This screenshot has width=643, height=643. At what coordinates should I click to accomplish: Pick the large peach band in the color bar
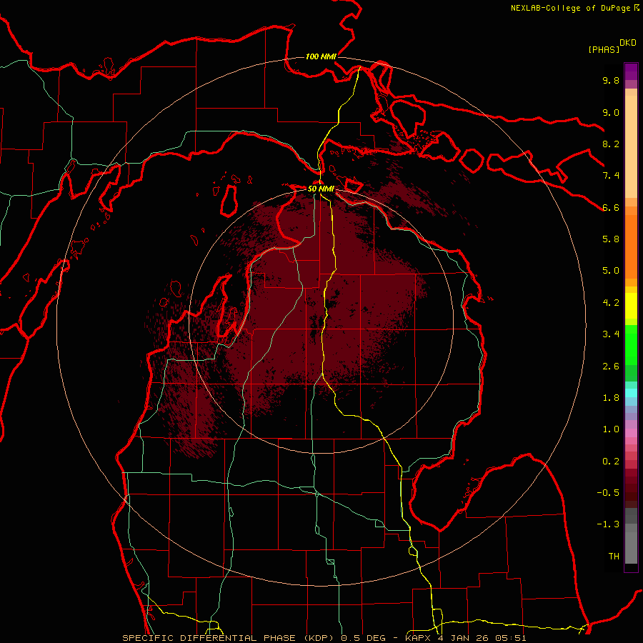click(631, 146)
